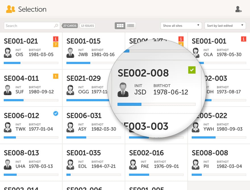Click the SE001-015 avatar icon
The width and height of the screenshot is (250, 190).
(x=70, y=53)
